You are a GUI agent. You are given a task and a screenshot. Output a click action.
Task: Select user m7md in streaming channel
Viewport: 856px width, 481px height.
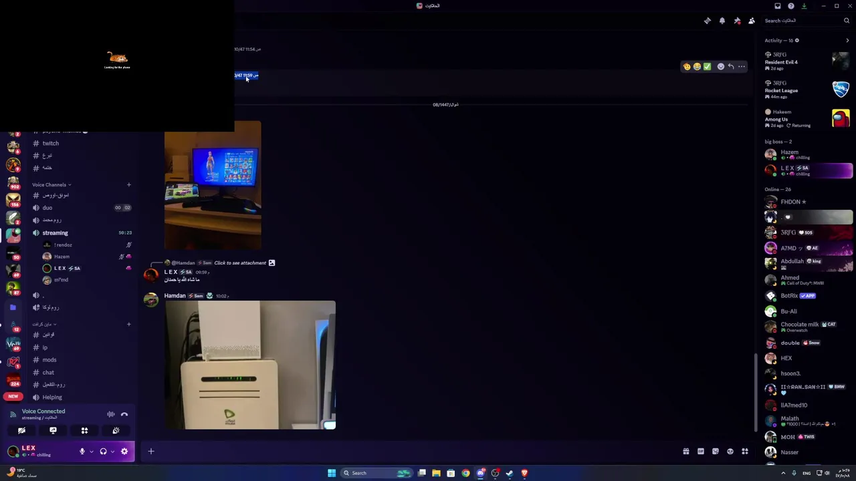click(86, 280)
